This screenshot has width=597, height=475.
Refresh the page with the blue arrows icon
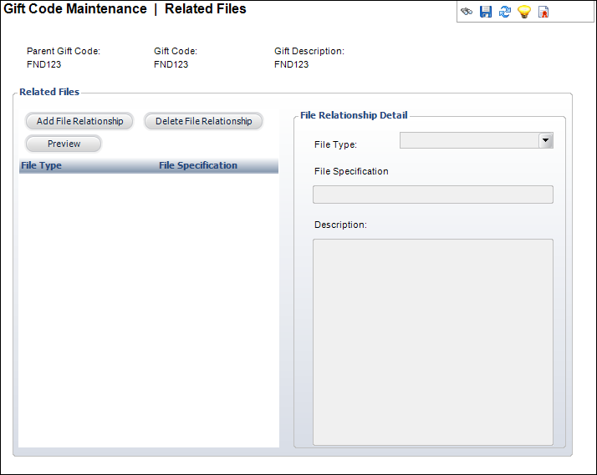(x=505, y=13)
